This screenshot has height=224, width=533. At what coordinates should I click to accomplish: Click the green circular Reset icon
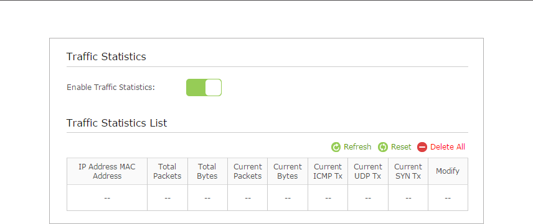click(383, 147)
